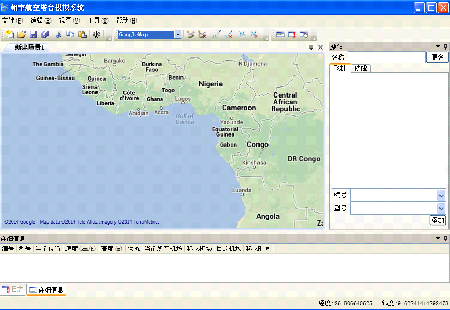The width and height of the screenshot is (450, 310).
Task: Click Nigeria on the map
Action: click(x=210, y=84)
